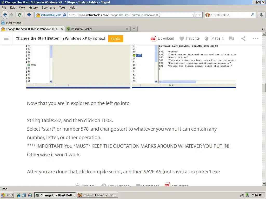Screen dimensions: 266x199
Task: Open the comments speech bubble icon
Action: click(231, 39)
